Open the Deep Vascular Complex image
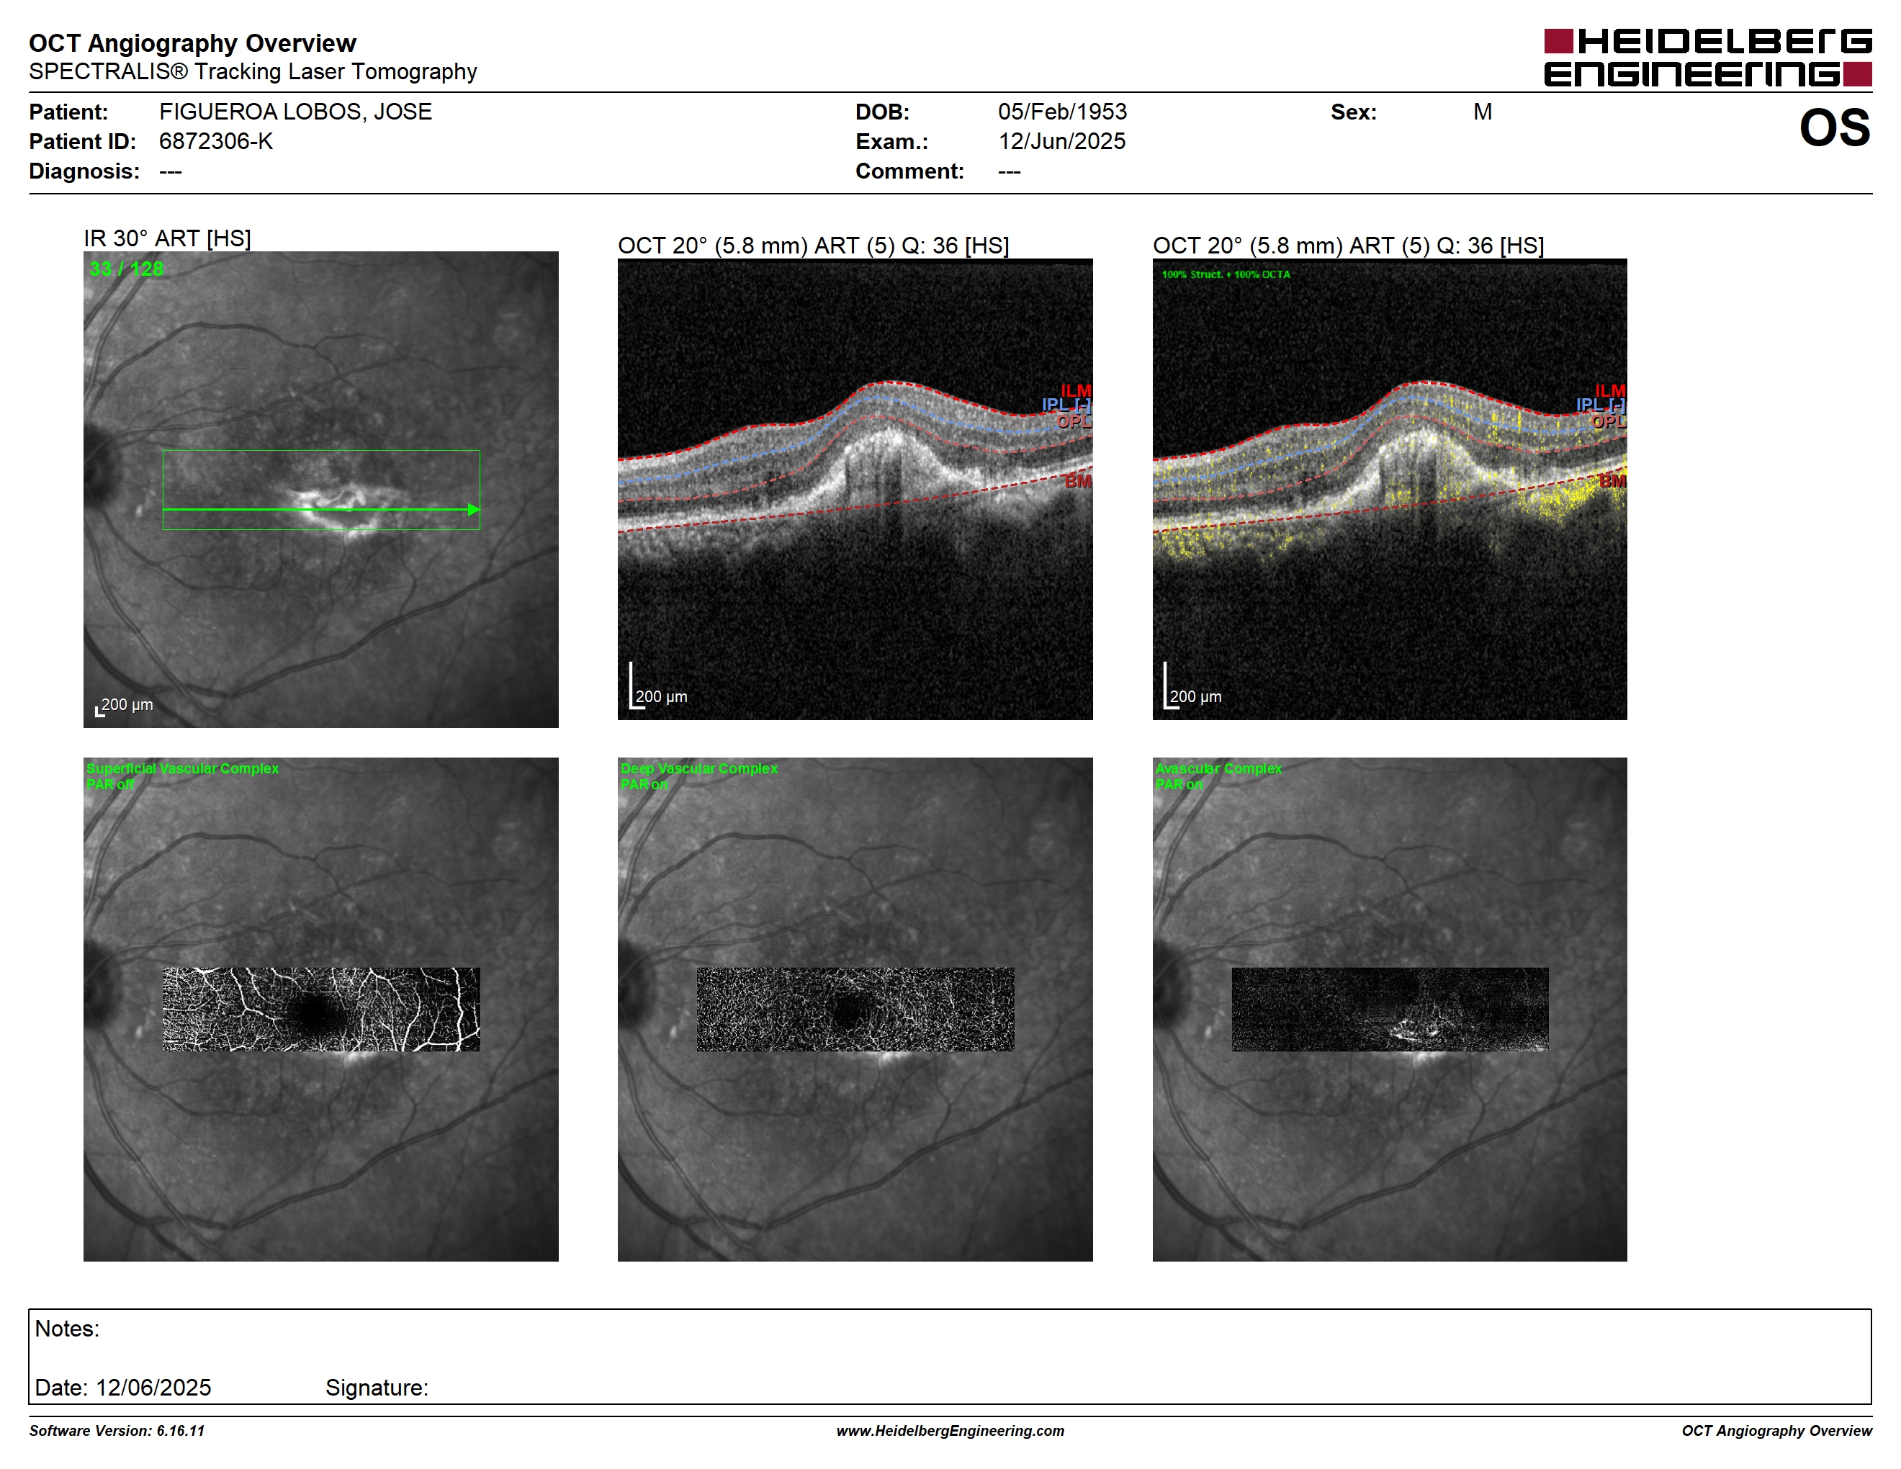The width and height of the screenshot is (1901, 1469). pyautogui.click(x=855, y=1009)
